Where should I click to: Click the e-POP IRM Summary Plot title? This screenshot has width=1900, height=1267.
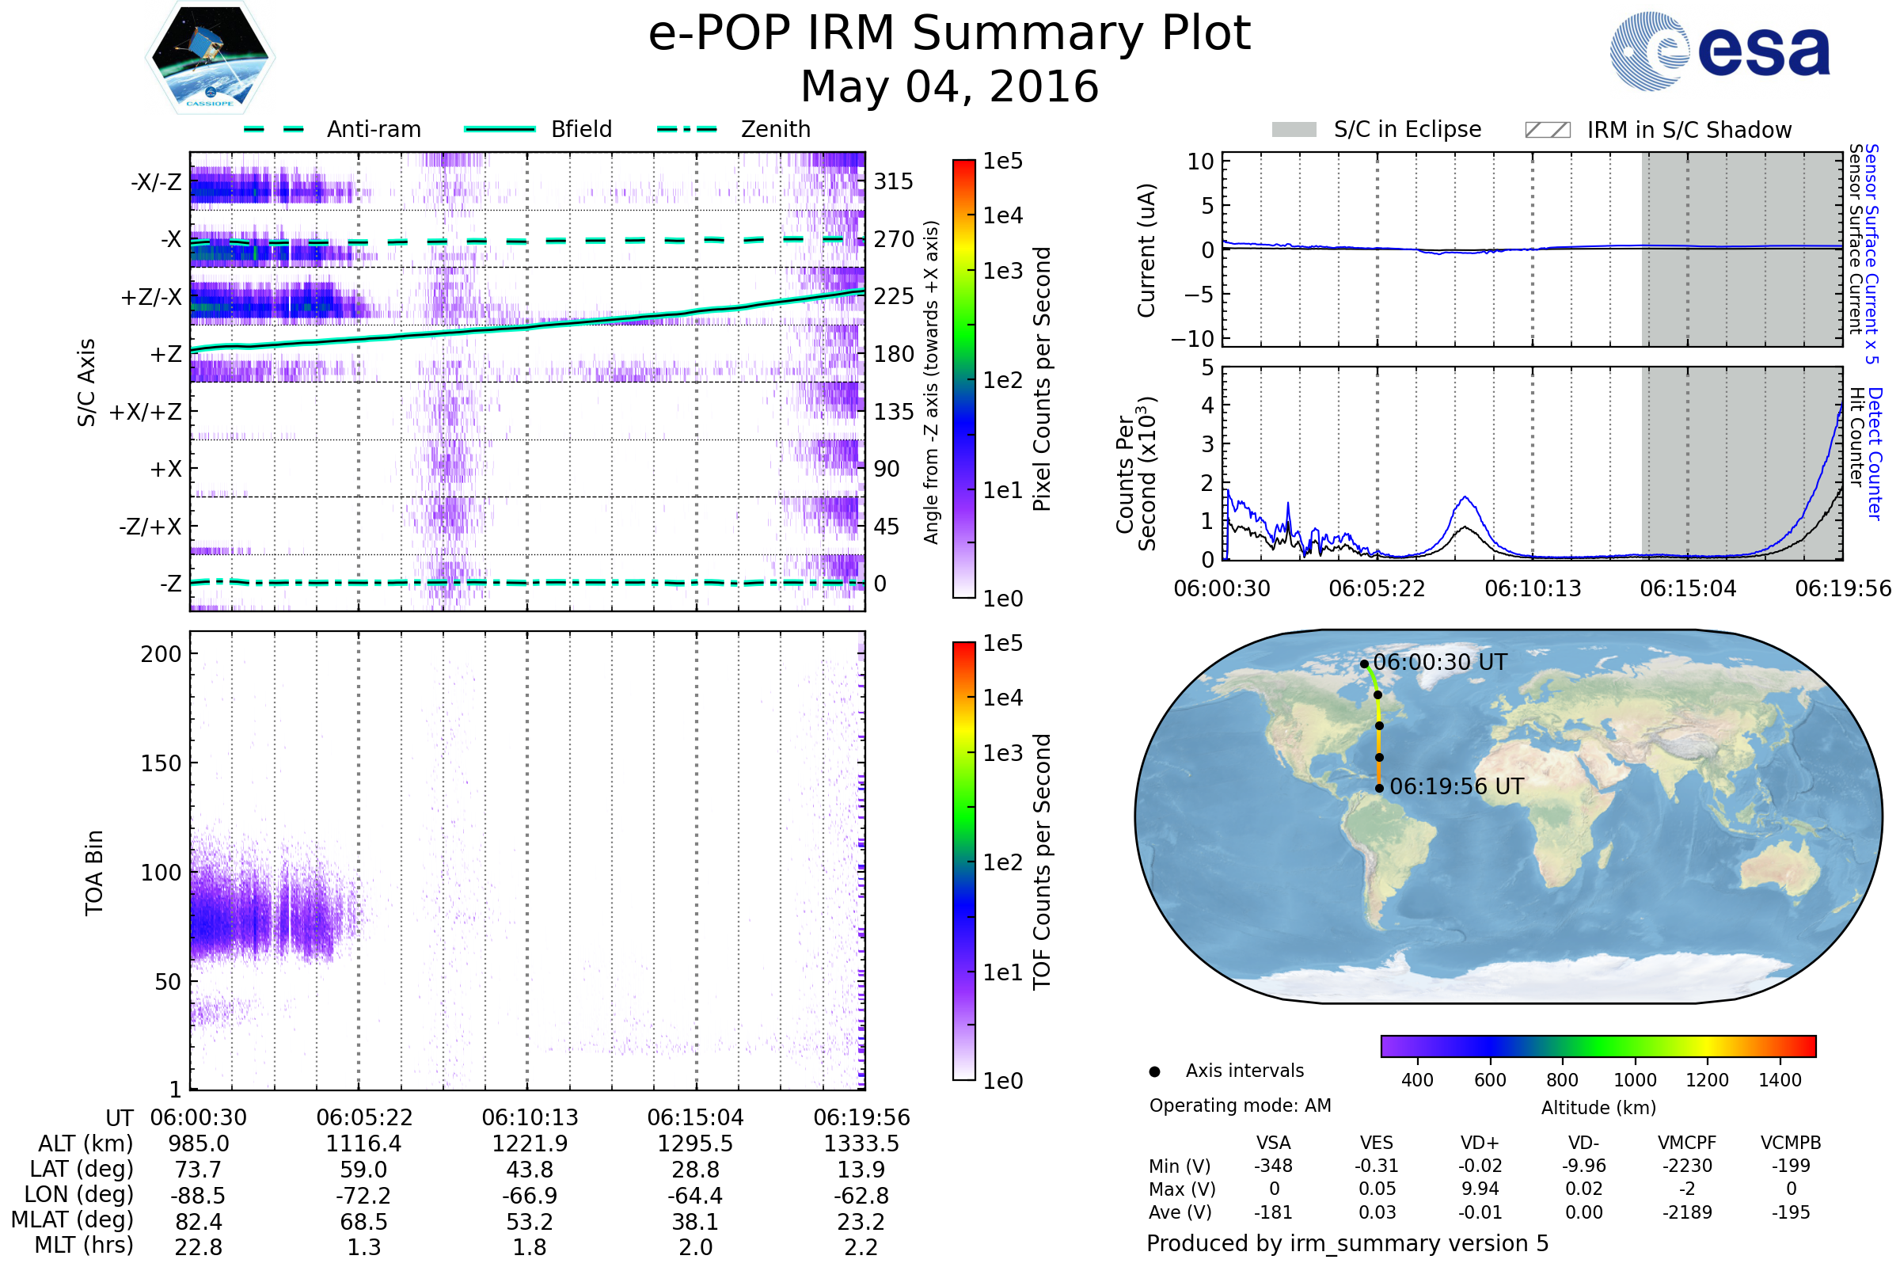pos(949,34)
